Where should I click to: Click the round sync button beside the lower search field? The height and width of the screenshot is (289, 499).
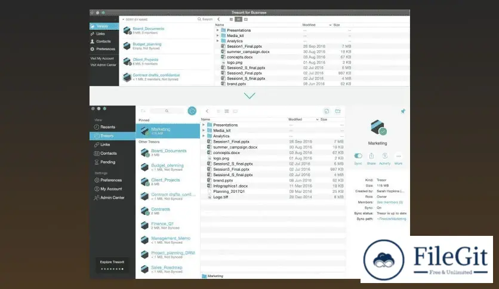pos(192,110)
